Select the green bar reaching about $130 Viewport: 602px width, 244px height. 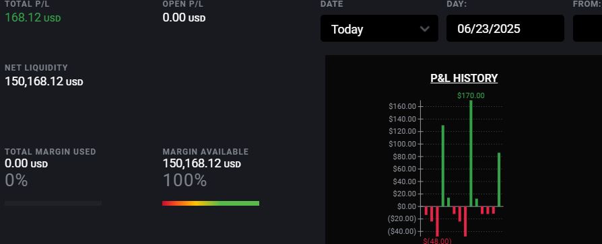coord(443,166)
